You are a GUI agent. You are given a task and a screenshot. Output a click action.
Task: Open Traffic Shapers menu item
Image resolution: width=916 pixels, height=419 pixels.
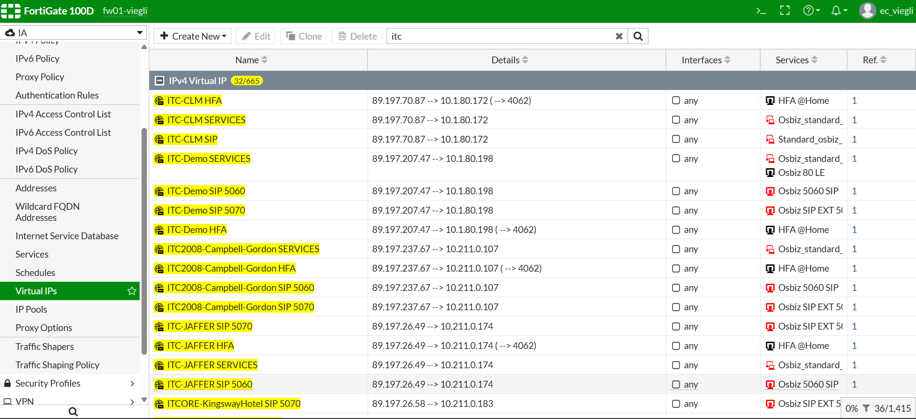(44, 347)
